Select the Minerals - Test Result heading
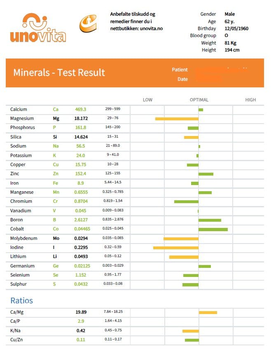Image resolution: width=271 pixels, height=354 pixels. coord(59,73)
